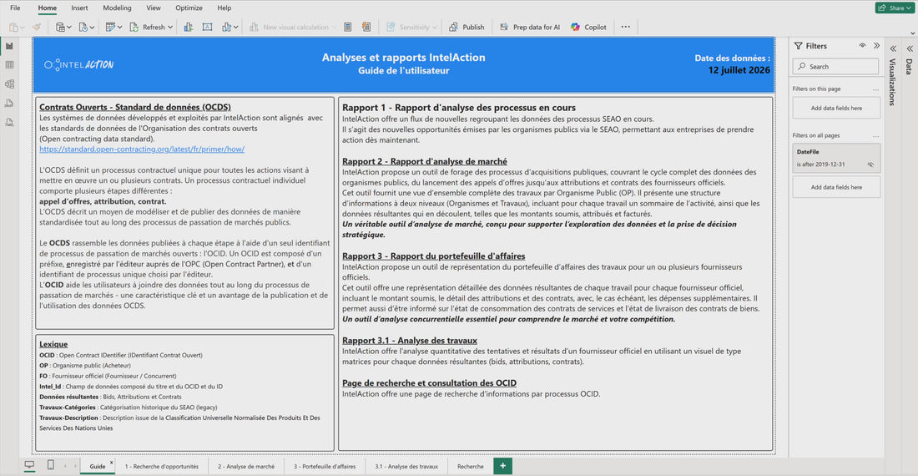
Task: Open DAX query view in left sidebar
Action: [9, 103]
